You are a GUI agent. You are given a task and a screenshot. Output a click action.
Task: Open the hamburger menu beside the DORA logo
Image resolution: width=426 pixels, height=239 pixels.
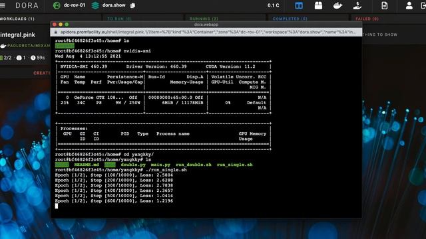(x=3, y=5)
